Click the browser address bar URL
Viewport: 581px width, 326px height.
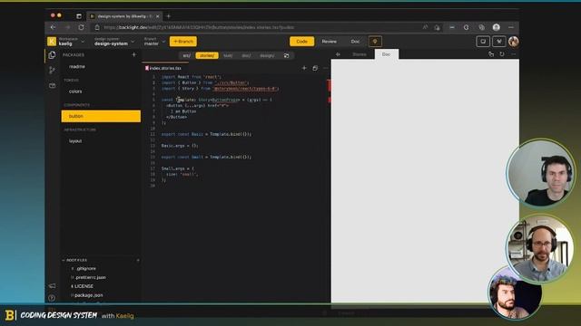click(199, 27)
